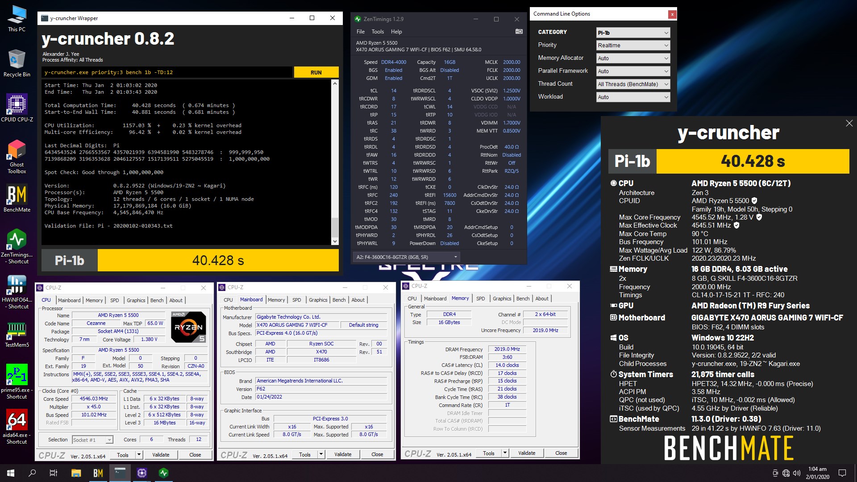
Task: Click the PCI-Express 4.0 Bus Specs value
Action: 322,333
